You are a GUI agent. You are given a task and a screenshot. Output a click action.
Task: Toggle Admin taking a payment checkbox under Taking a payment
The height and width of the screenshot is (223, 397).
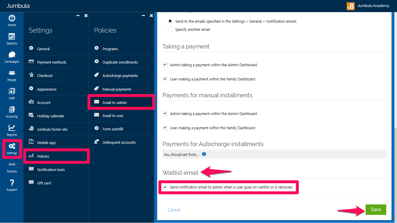[165, 65]
